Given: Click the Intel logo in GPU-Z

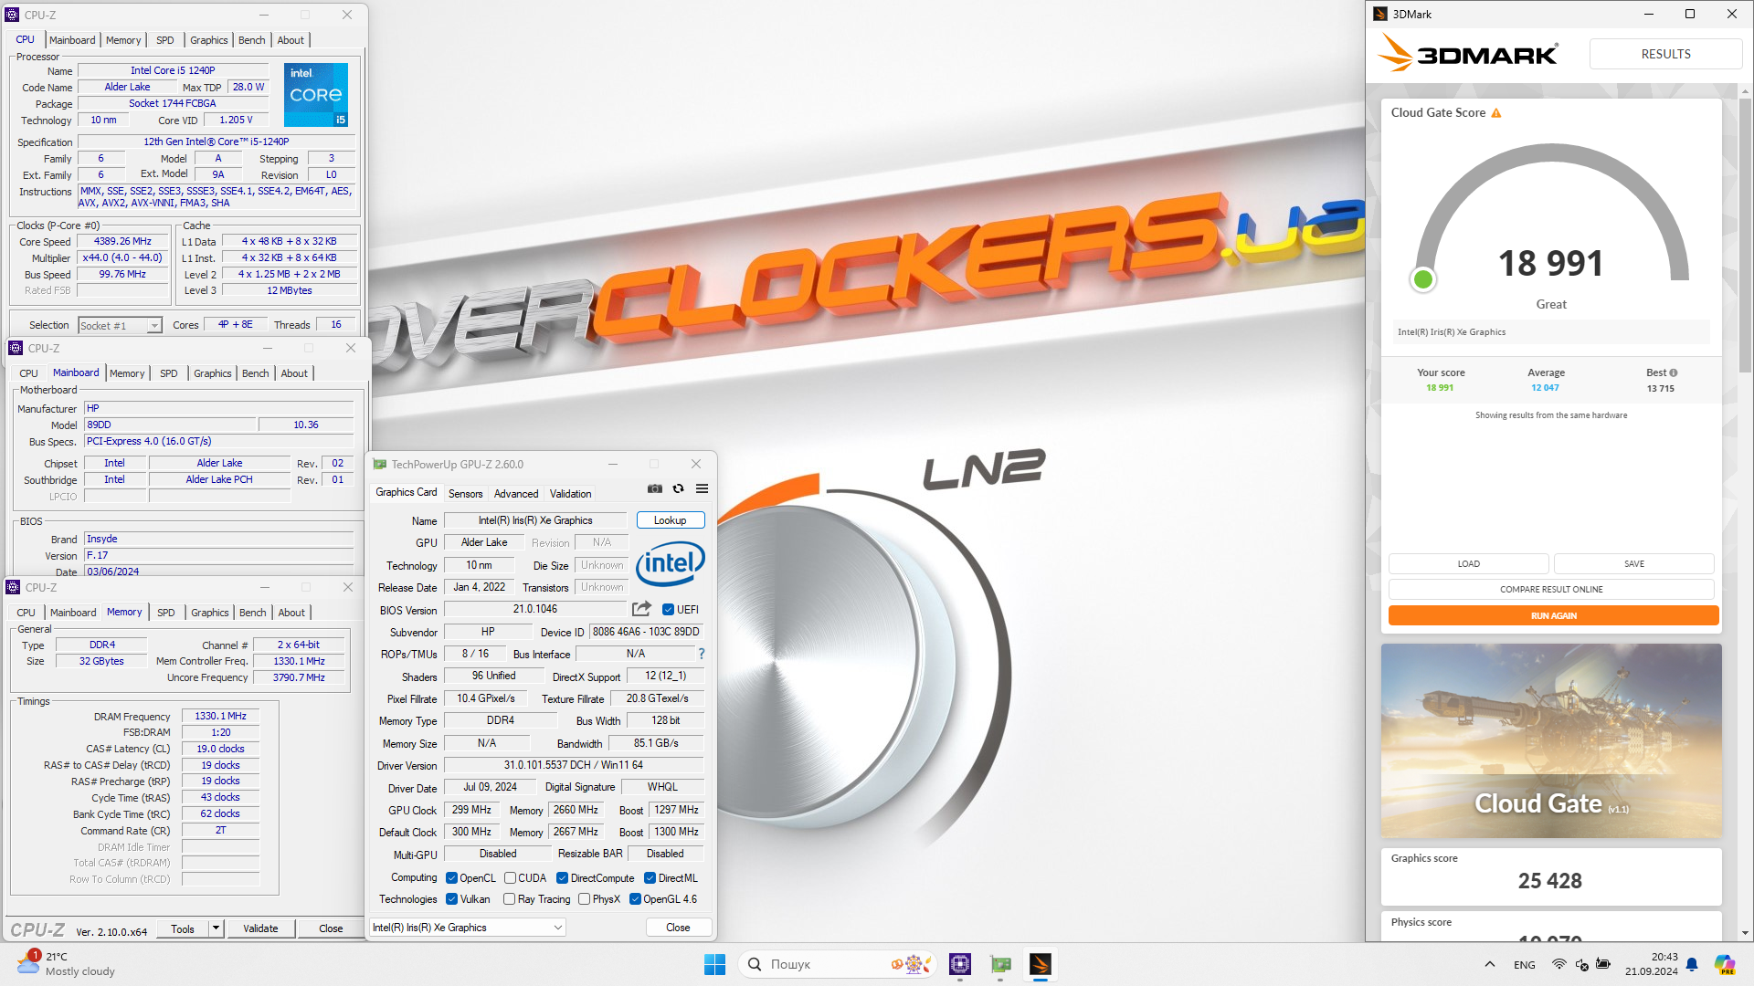Looking at the screenshot, I should (x=671, y=563).
